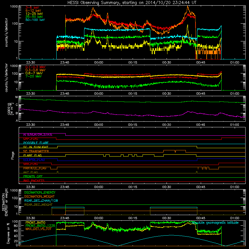Click the POSSIBLE_FLARE flag label
Screen dimensions: 249x249
point(36,143)
